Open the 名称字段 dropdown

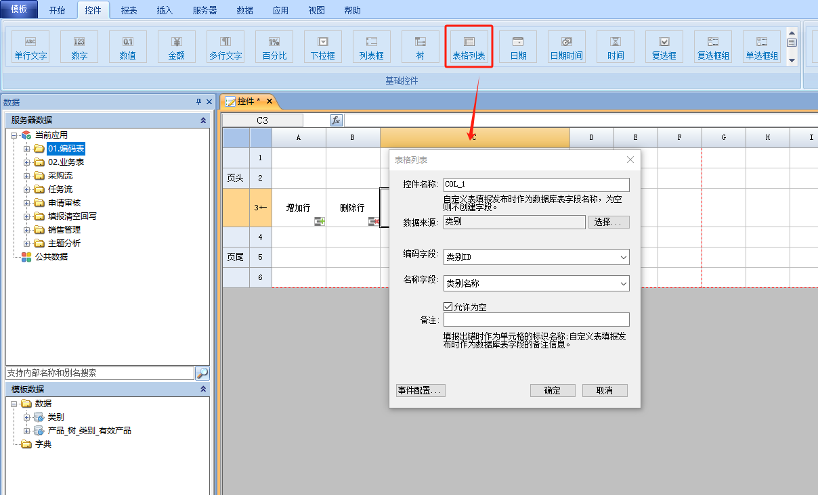(x=623, y=284)
